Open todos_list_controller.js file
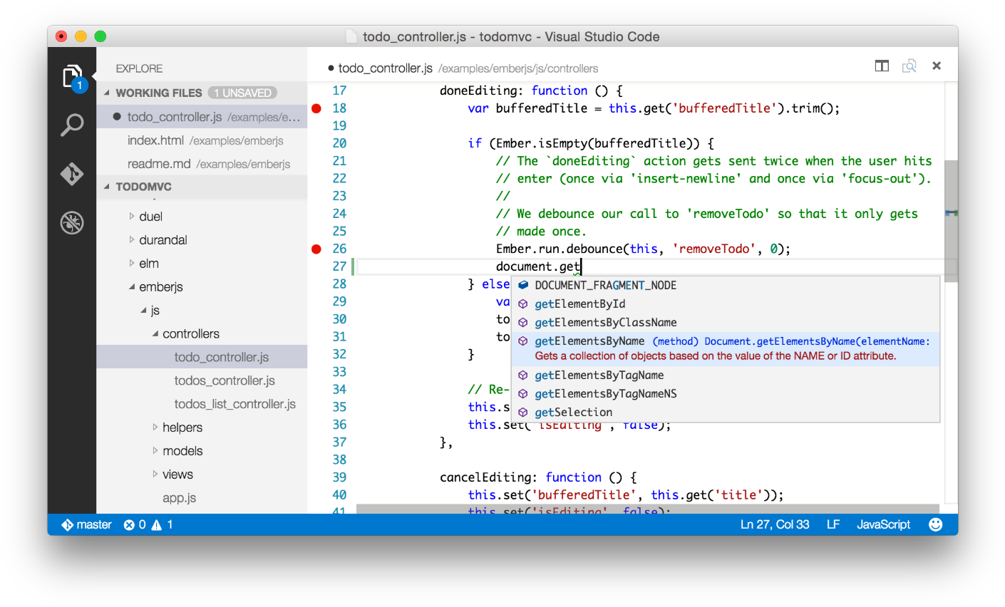Screen dimensions: 1005x607 (x=202, y=404)
